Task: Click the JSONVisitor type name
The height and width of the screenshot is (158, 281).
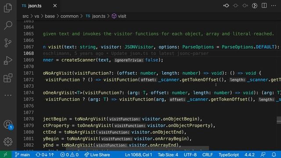Action: (x=139, y=47)
